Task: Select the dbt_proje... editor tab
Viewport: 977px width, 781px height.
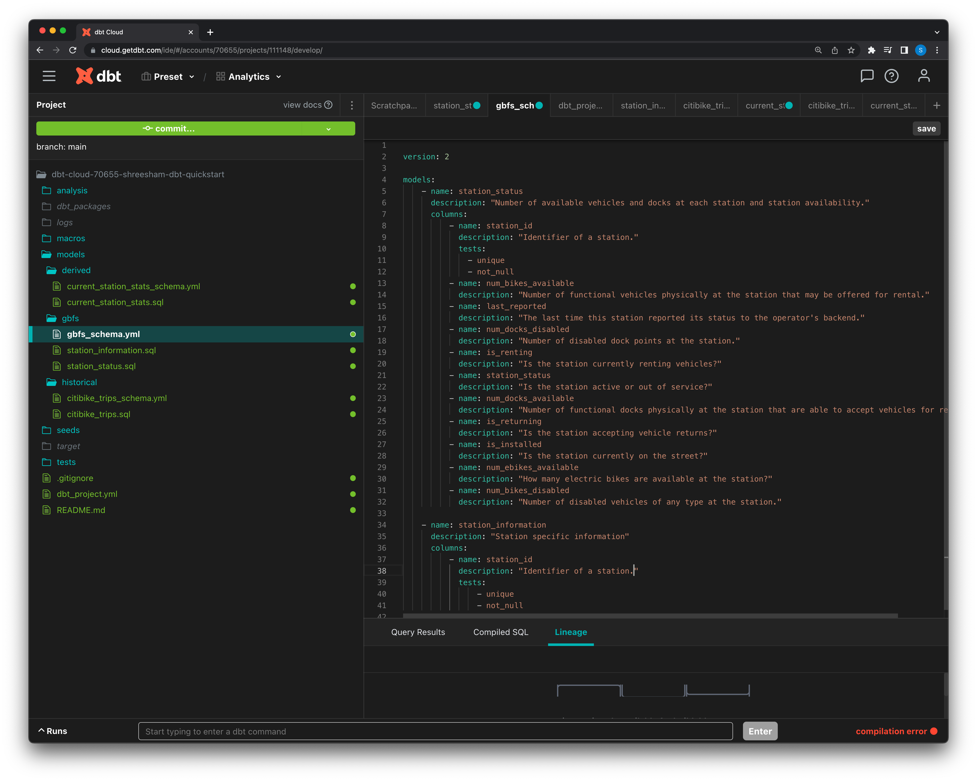Action: 580,106
